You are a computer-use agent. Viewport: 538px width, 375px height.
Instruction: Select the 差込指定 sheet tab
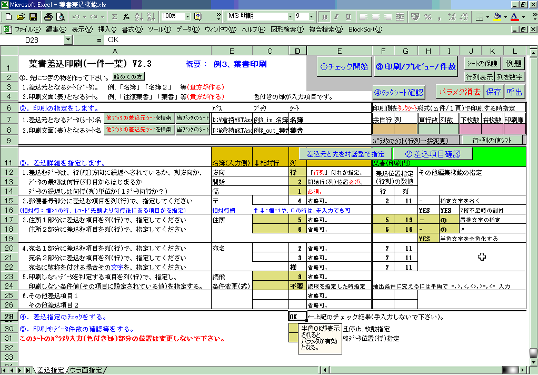tap(50, 370)
